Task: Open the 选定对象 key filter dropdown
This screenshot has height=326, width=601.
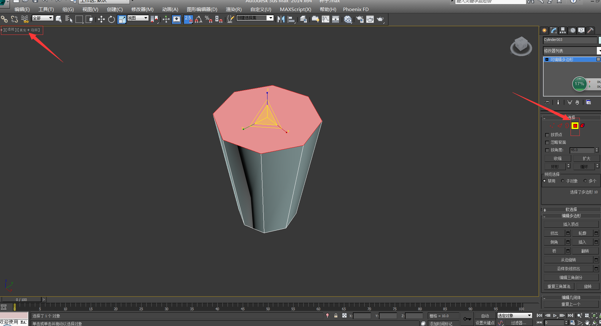Action: pos(514,316)
